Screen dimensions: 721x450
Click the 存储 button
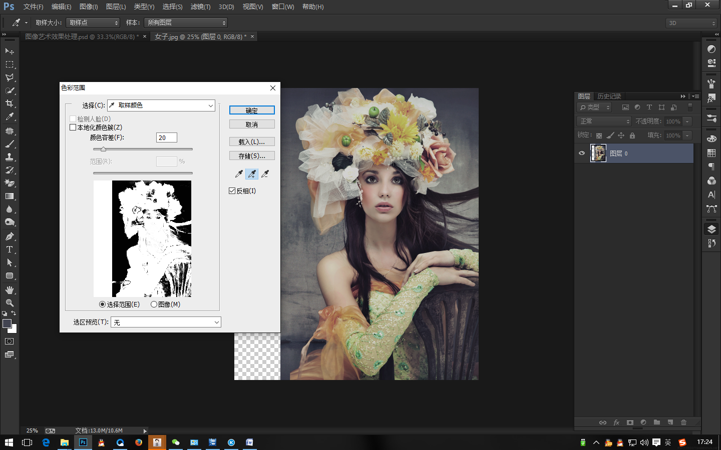point(252,156)
